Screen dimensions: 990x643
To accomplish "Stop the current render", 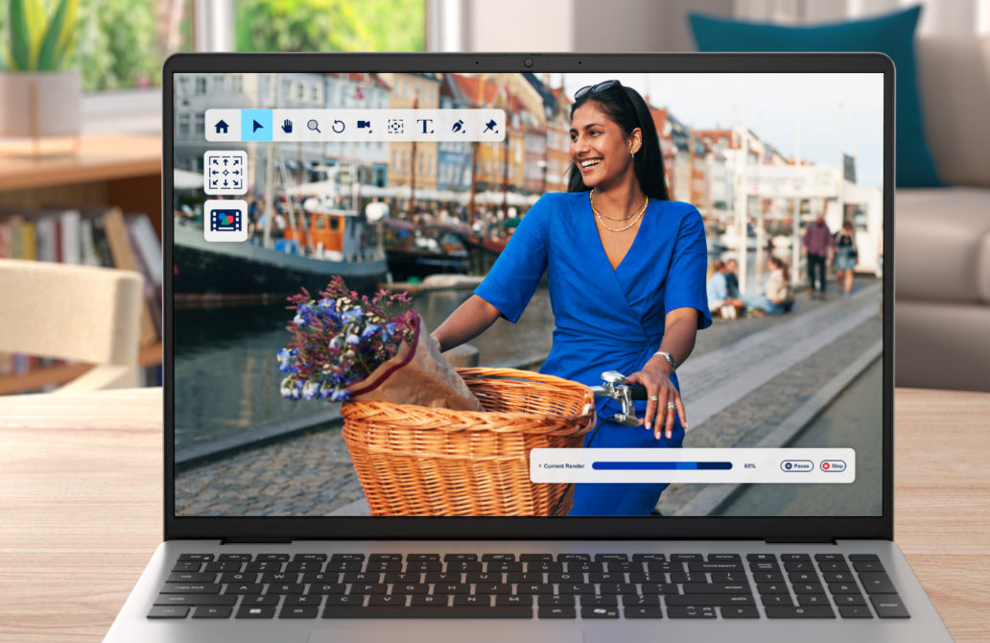I will point(833,465).
